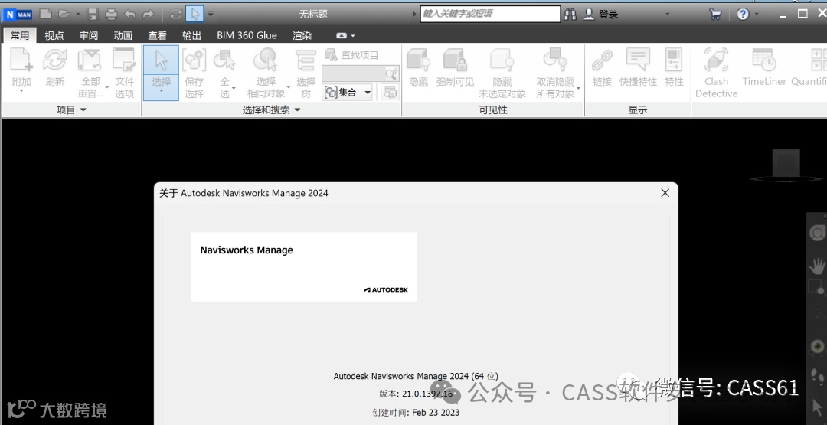This screenshot has width=827, height=425.
Task: Select the Pan hand tool in navigation bar
Action: [818, 266]
